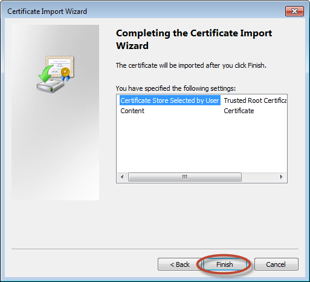Click the 'You have specified the following settings' label

(175, 88)
